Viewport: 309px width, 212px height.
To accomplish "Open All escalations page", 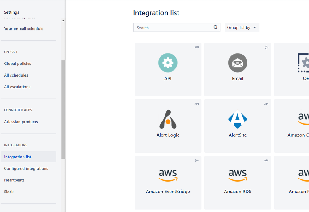I will (x=17, y=87).
